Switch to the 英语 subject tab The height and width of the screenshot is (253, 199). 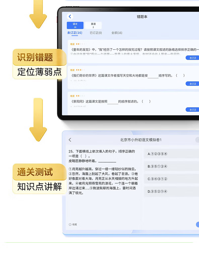[93, 25]
